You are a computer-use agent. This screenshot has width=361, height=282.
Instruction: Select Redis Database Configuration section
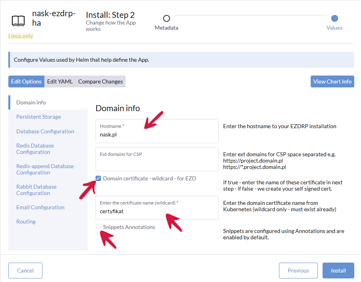35,149
